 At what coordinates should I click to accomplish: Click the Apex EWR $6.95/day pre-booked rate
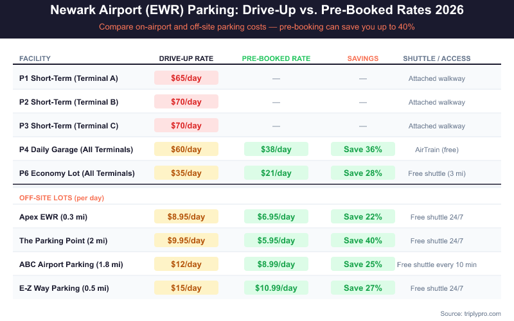coord(276,216)
